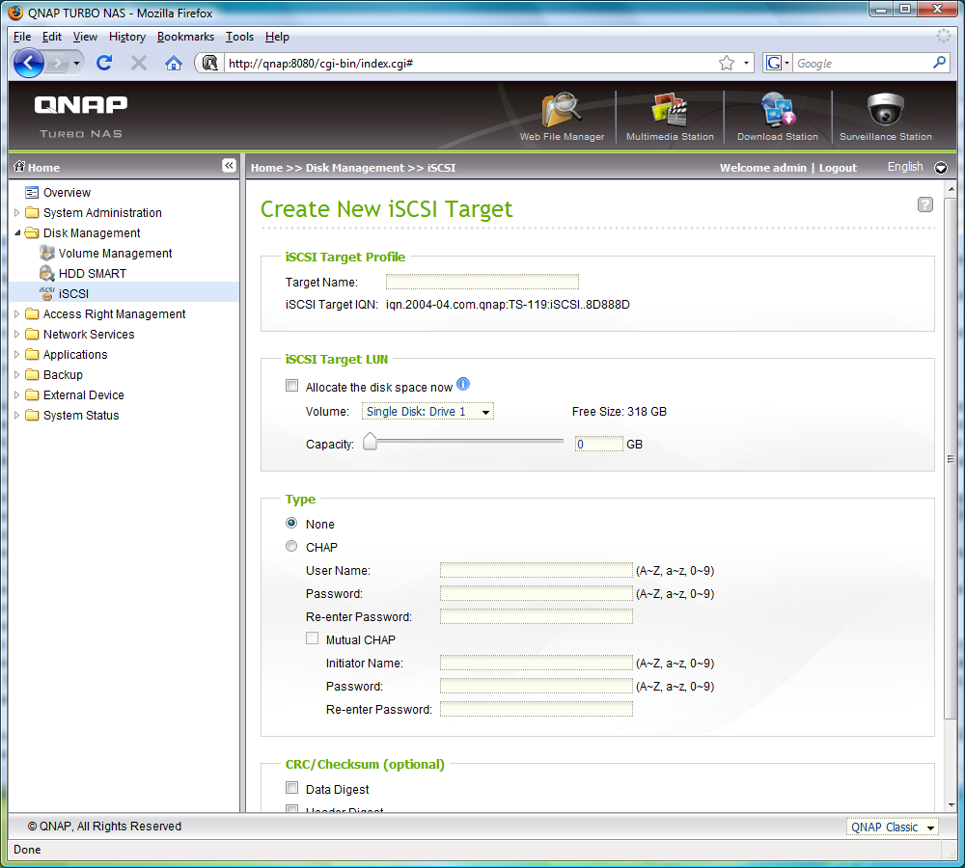965x868 pixels.
Task: Collapse the sidebar with double-chevron icon
Action: (229, 166)
